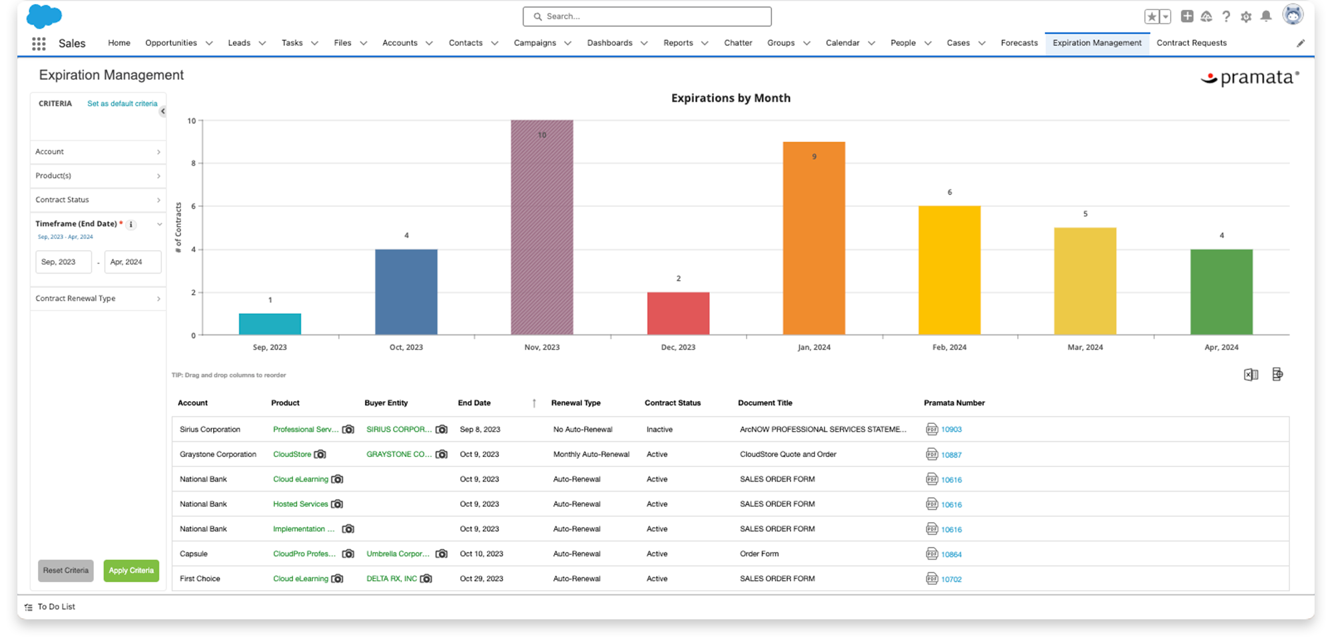Click PDF icon for Pramata number 10903
Image resolution: width=1332 pixels, height=640 pixels.
coord(932,430)
